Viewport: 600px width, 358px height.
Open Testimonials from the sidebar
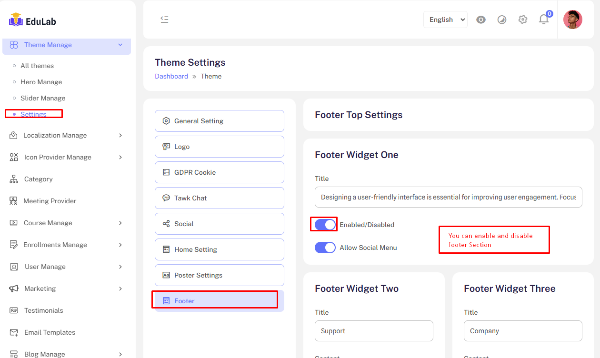click(x=43, y=310)
